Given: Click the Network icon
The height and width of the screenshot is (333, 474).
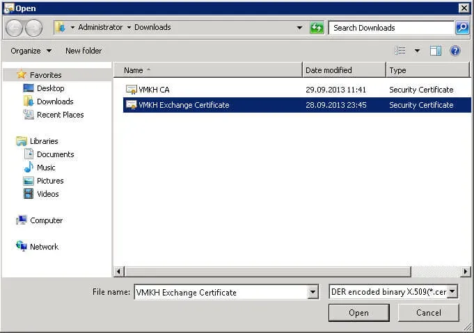Looking at the screenshot, I should click(x=22, y=246).
